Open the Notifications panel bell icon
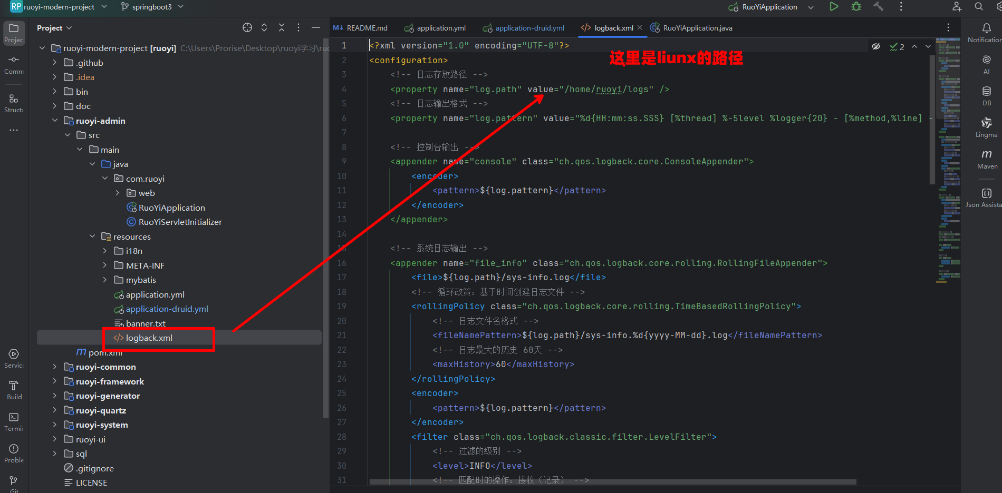The image size is (1002, 493). [987, 32]
